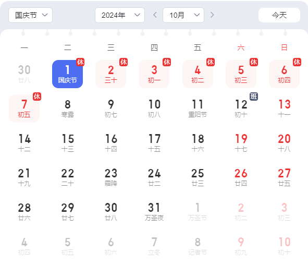The image size is (308, 264).
Task: Go to next month with right arrow
Action: coord(212,15)
